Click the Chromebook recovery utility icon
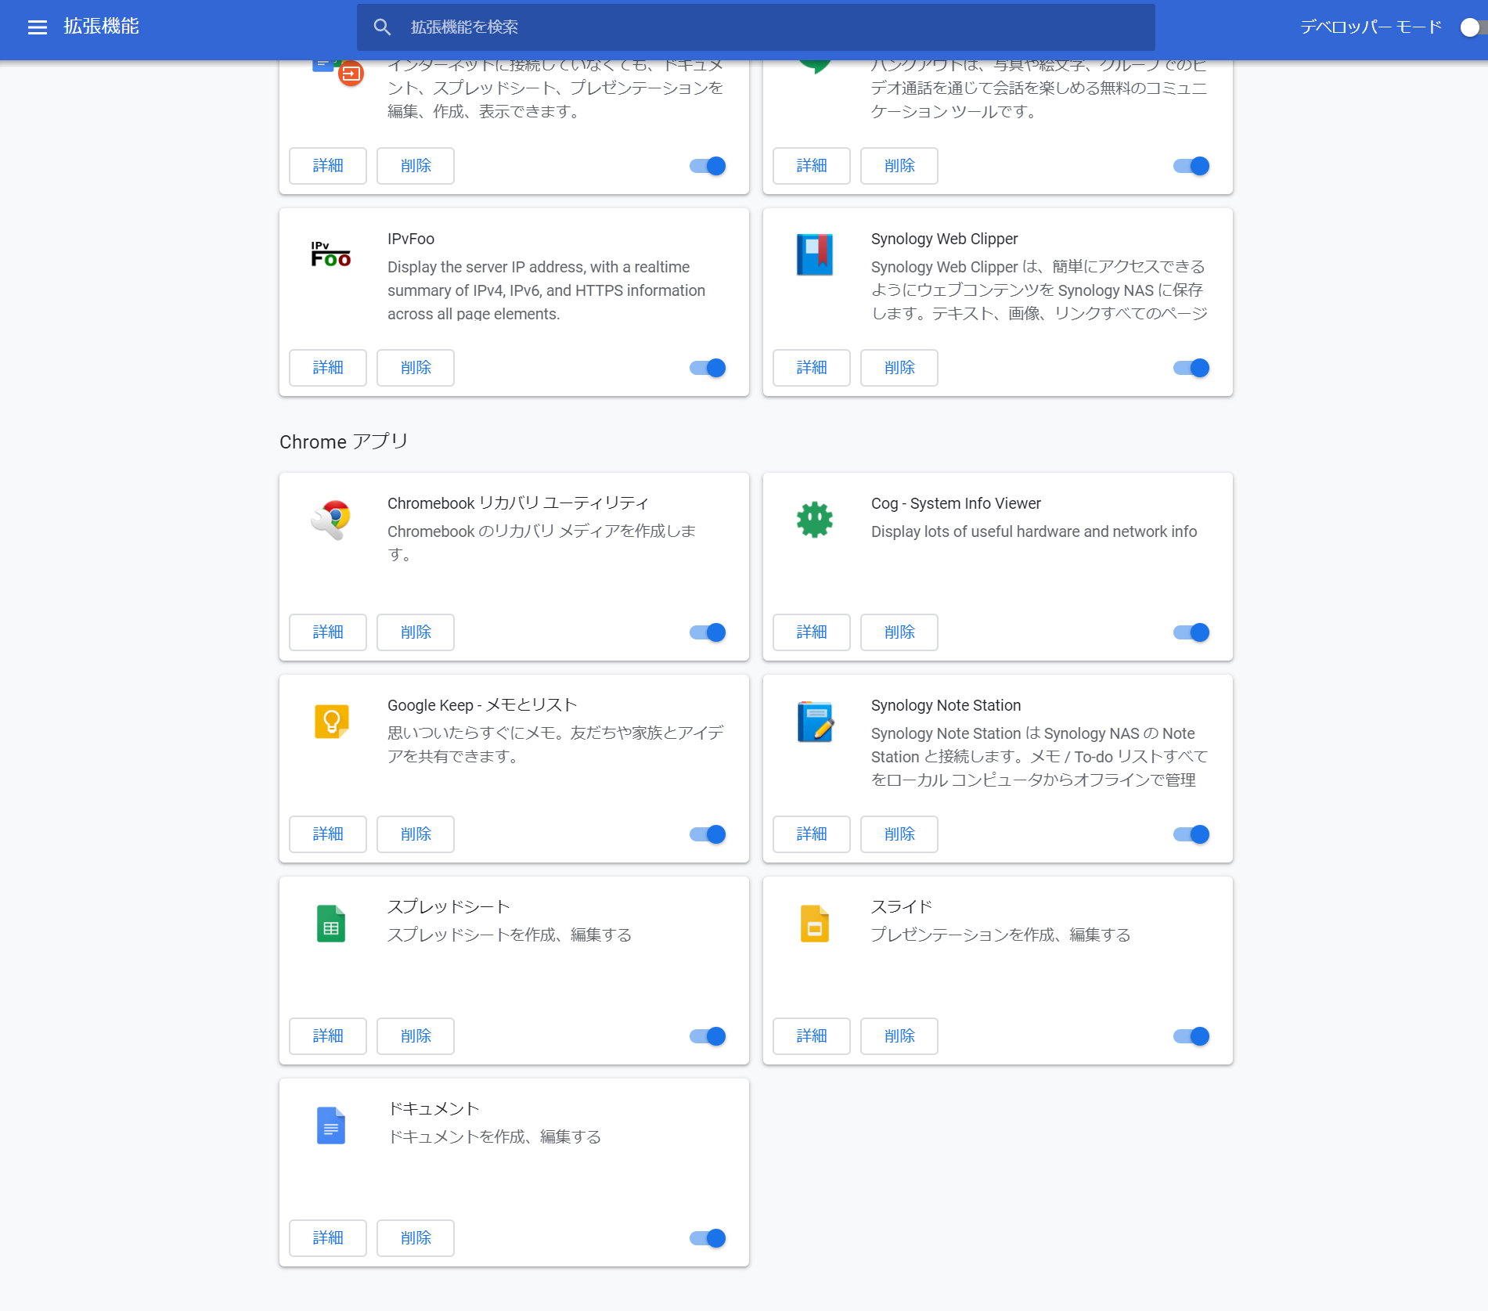Image resolution: width=1488 pixels, height=1311 pixels. point(331,520)
